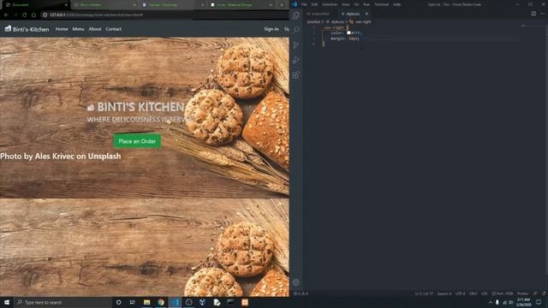Click orange app icon on taskbar
This screenshot has width=548, height=308.
click(x=245, y=302)
